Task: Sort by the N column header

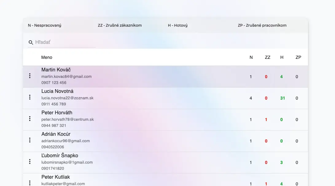Action: pyautogui.click(x=251, y=57)
